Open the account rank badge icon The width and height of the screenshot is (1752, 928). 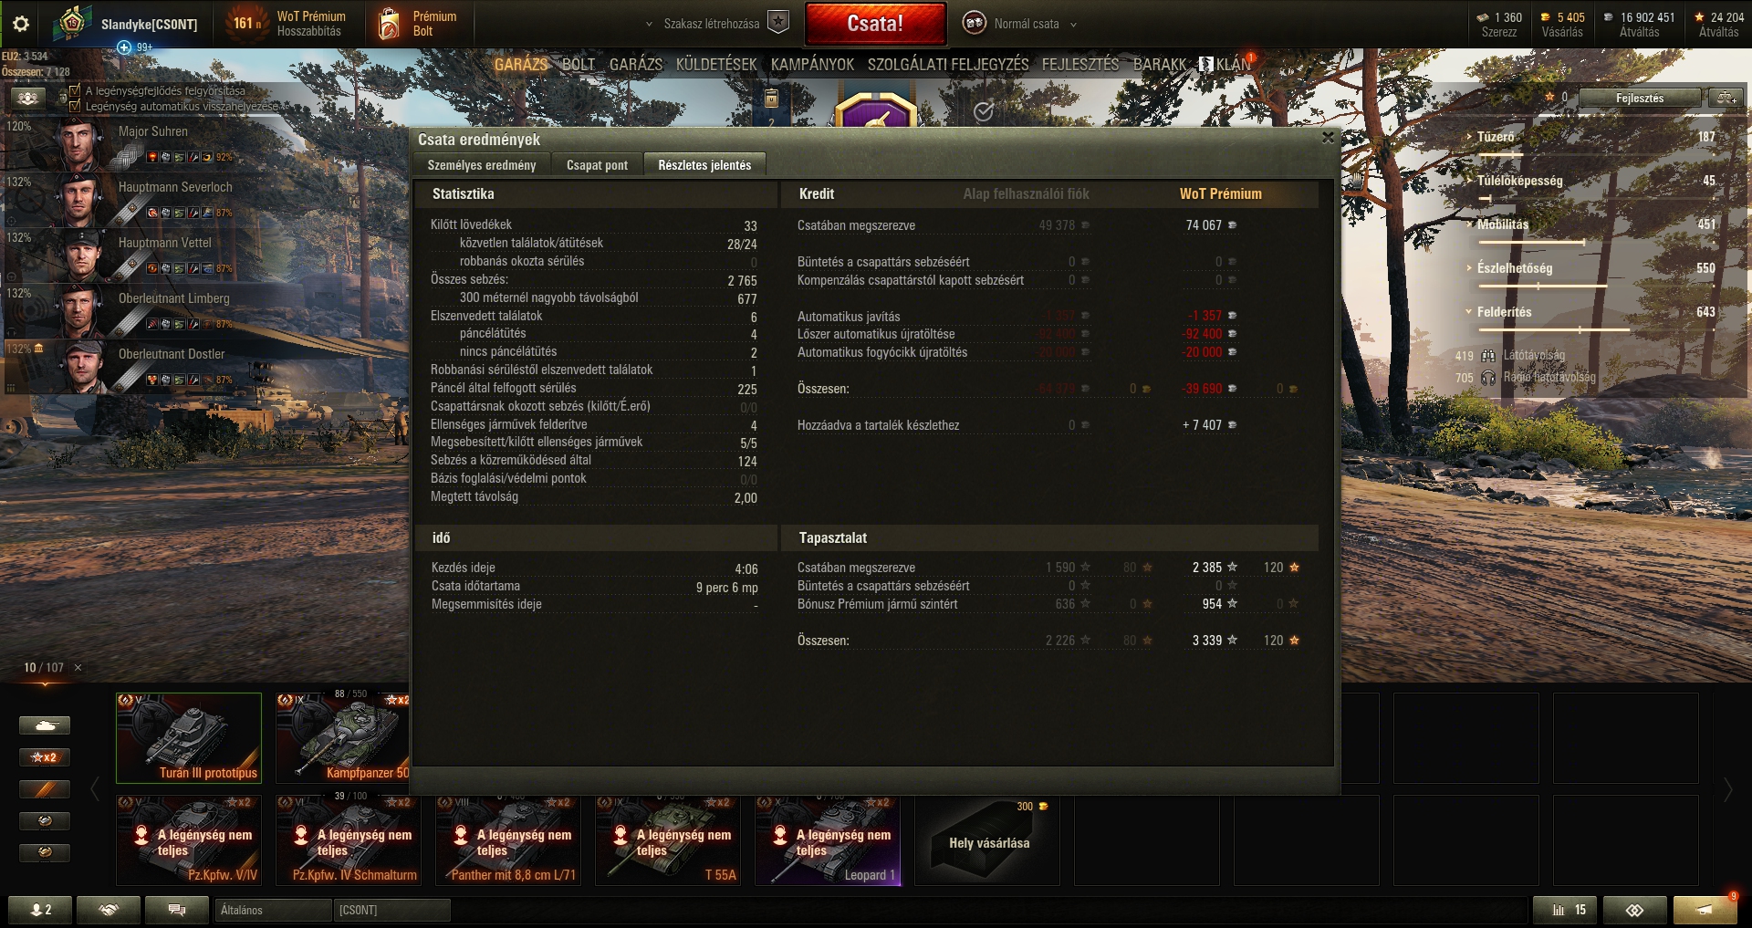71,23
